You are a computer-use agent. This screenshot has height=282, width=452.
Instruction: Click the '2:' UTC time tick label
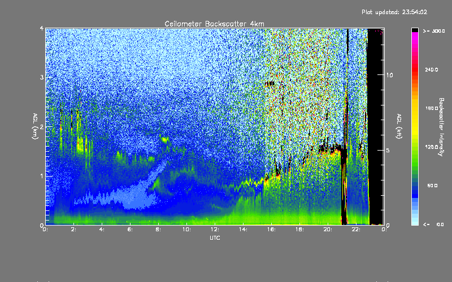click(74, 230)
